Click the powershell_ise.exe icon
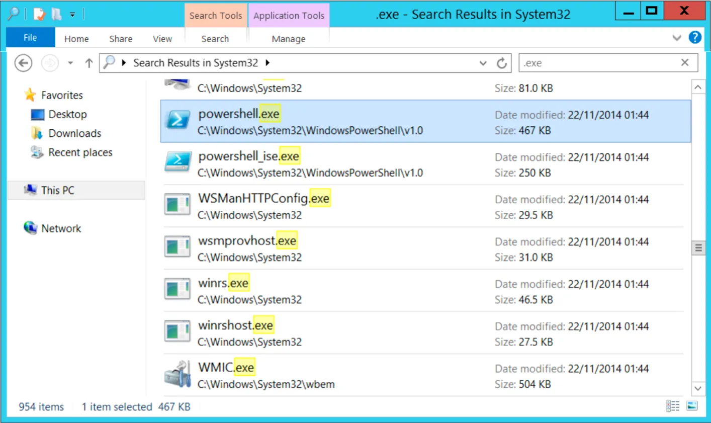Screen dimensions: 711x423 [x=177, y=162]
